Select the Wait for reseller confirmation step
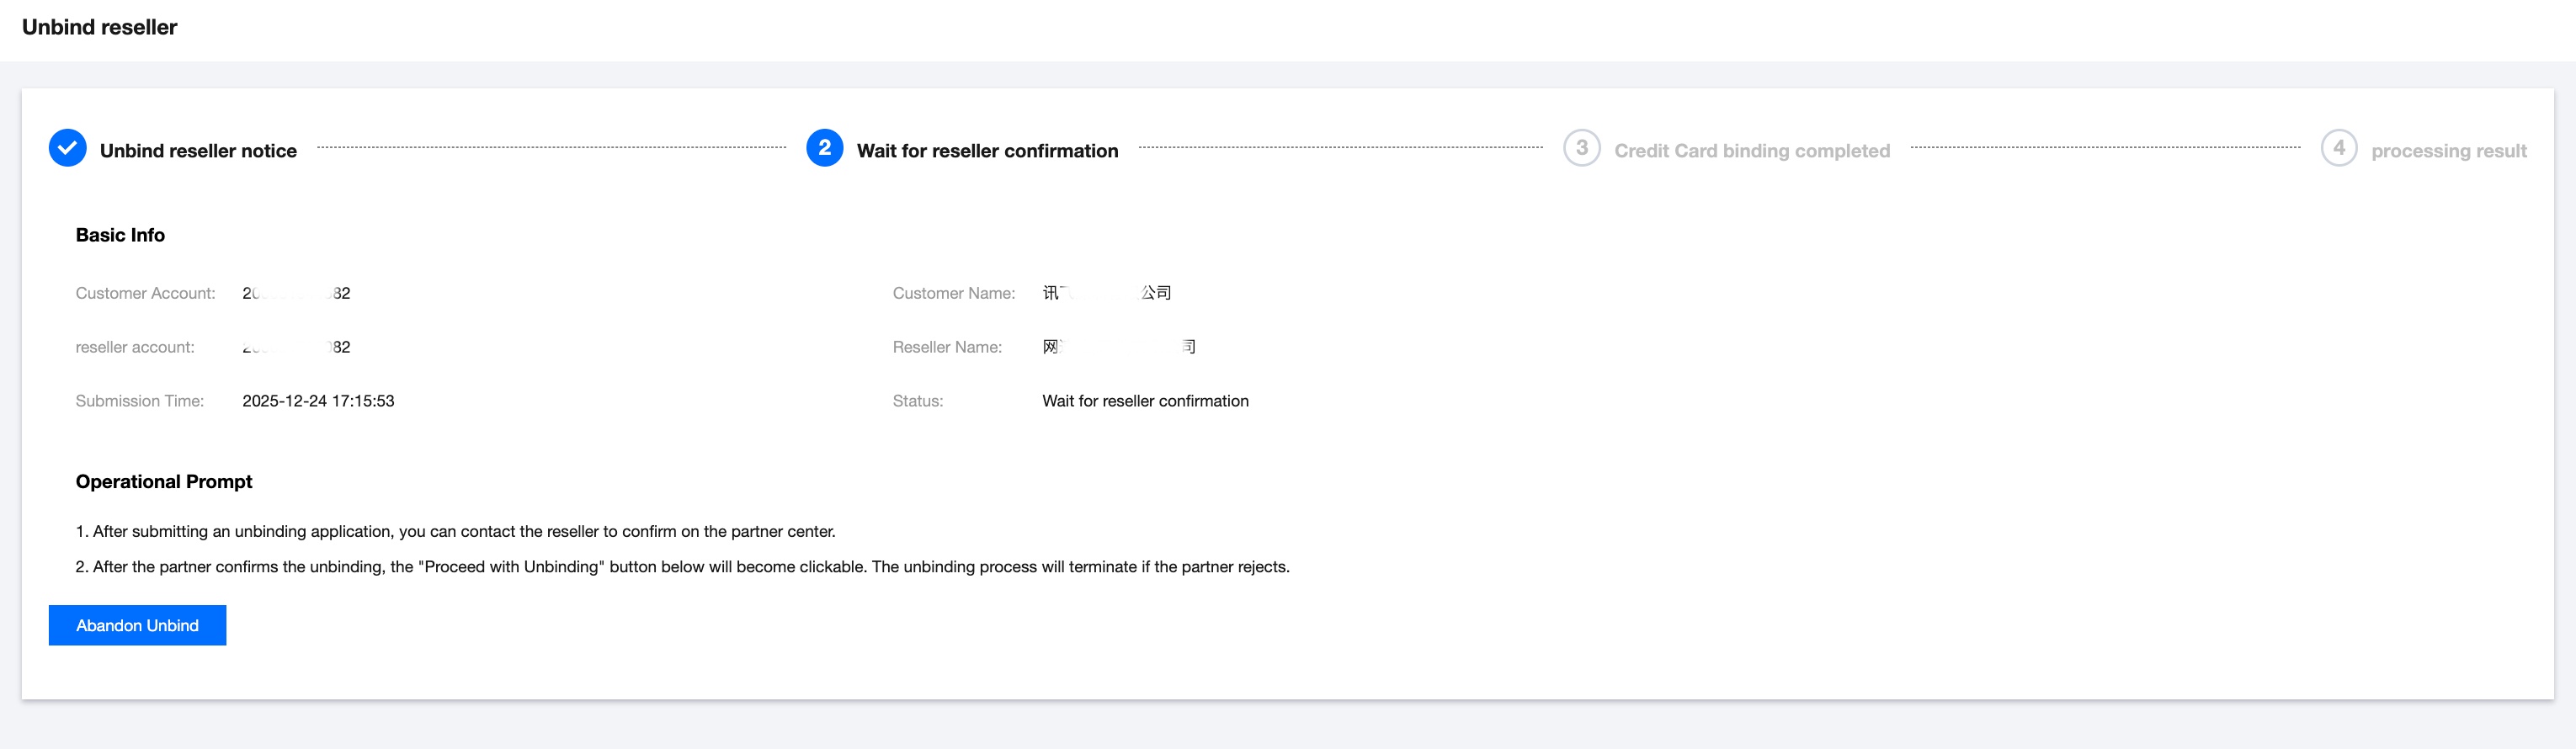2576x749 pixels. click(987, 151)
